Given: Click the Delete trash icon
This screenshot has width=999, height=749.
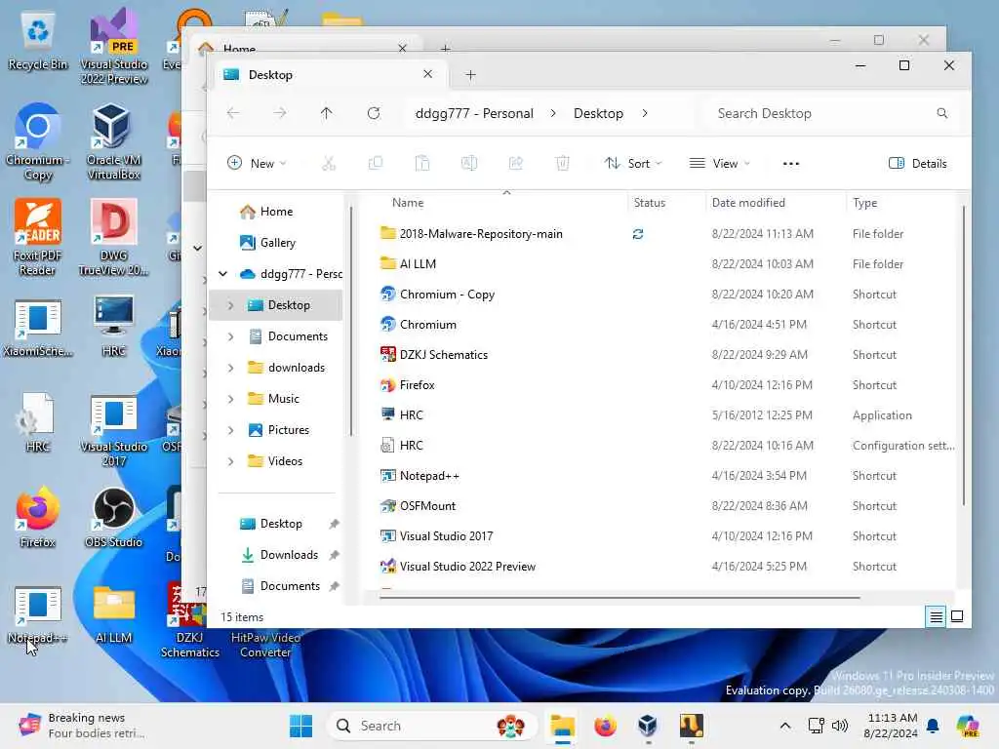Looking at the screenshot, I should 563,164.
